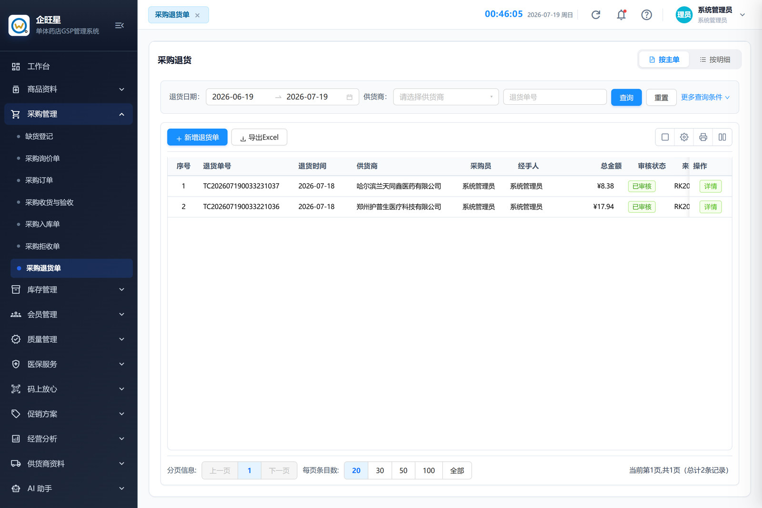762x508 pixels.
Task: Go to page 1 in pagination
Action: pyautogui.click(x=249, y=470)
